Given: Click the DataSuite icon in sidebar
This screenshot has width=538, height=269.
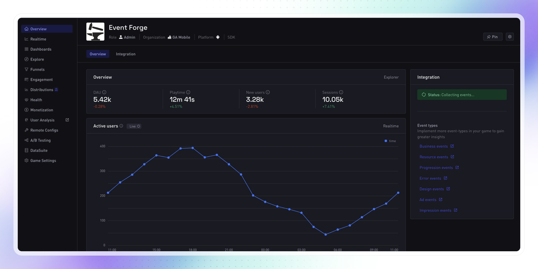Looking at the screenshot, I should (26, 150).
